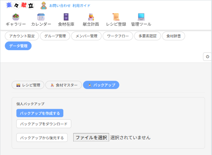Click the settings gear button at right edge
This screenshot has width=212, height=155.
coord(207,57)
